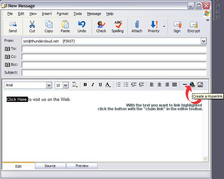224x179 pixels.
Task: Insert a numbered list
Action: 118,85
